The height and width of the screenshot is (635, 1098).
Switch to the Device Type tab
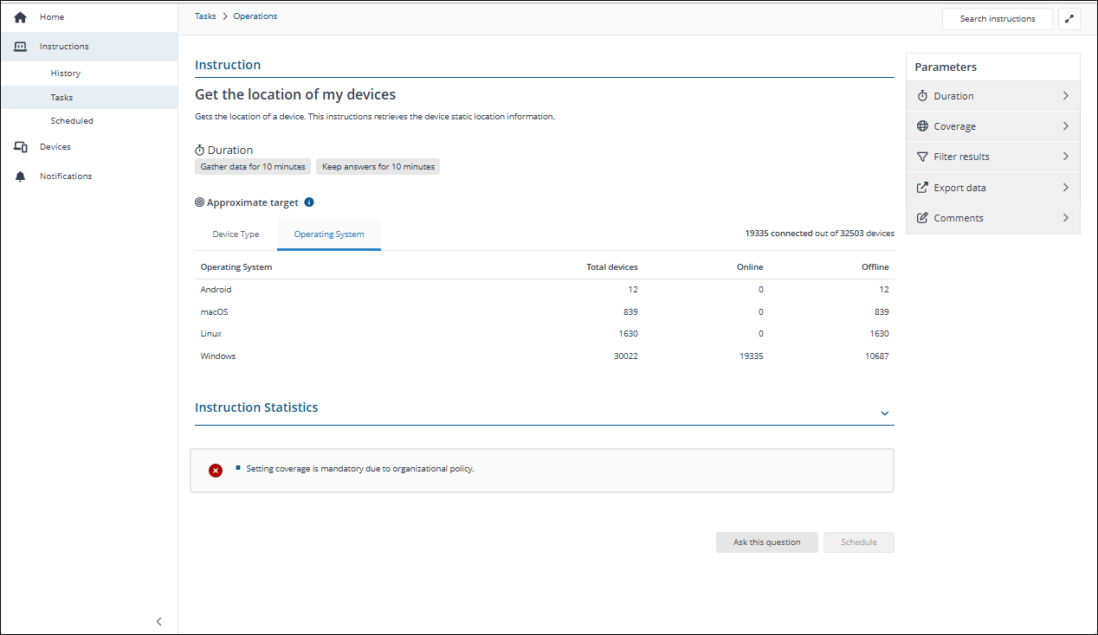(236, 234)
